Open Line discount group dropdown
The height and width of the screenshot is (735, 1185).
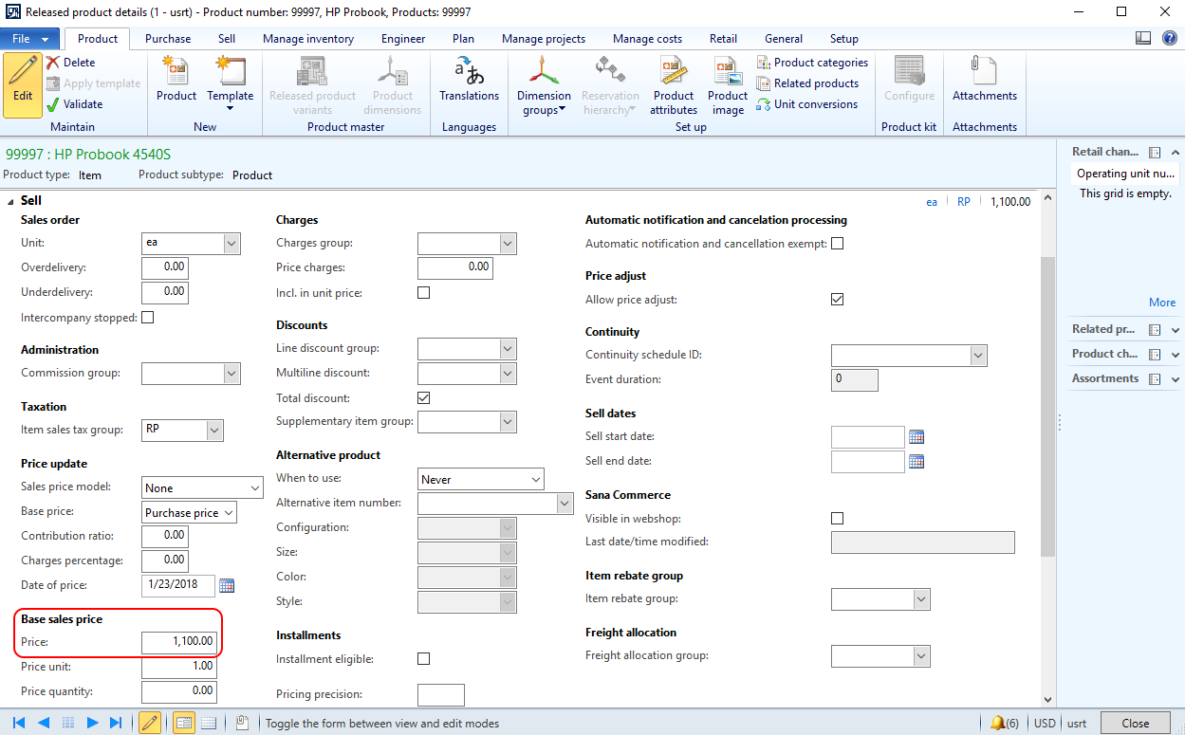tap(508, 349)
